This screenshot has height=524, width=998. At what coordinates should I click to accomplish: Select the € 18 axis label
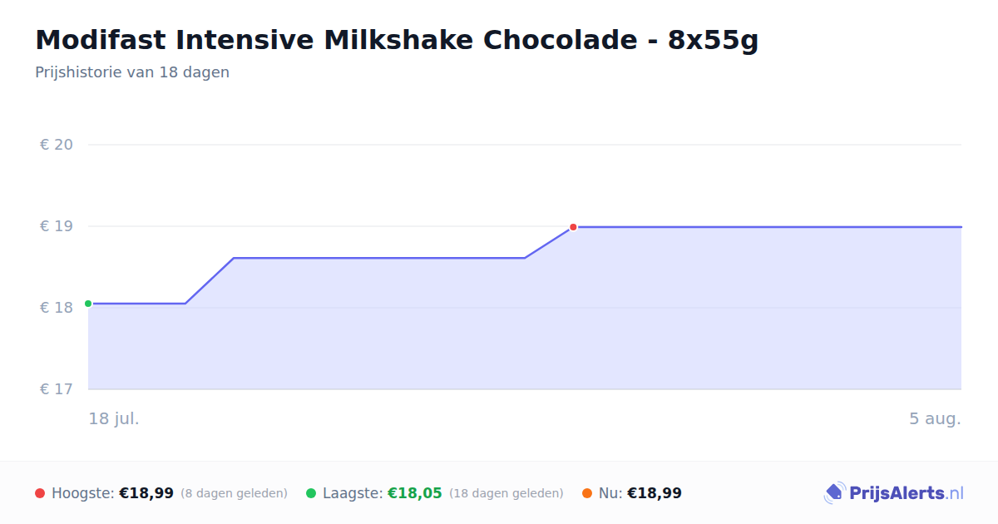[57, 308]
